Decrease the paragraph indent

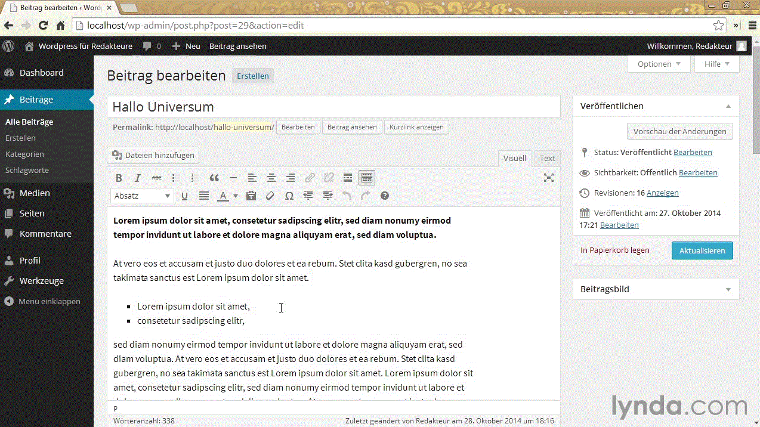[x=308, y=196]
